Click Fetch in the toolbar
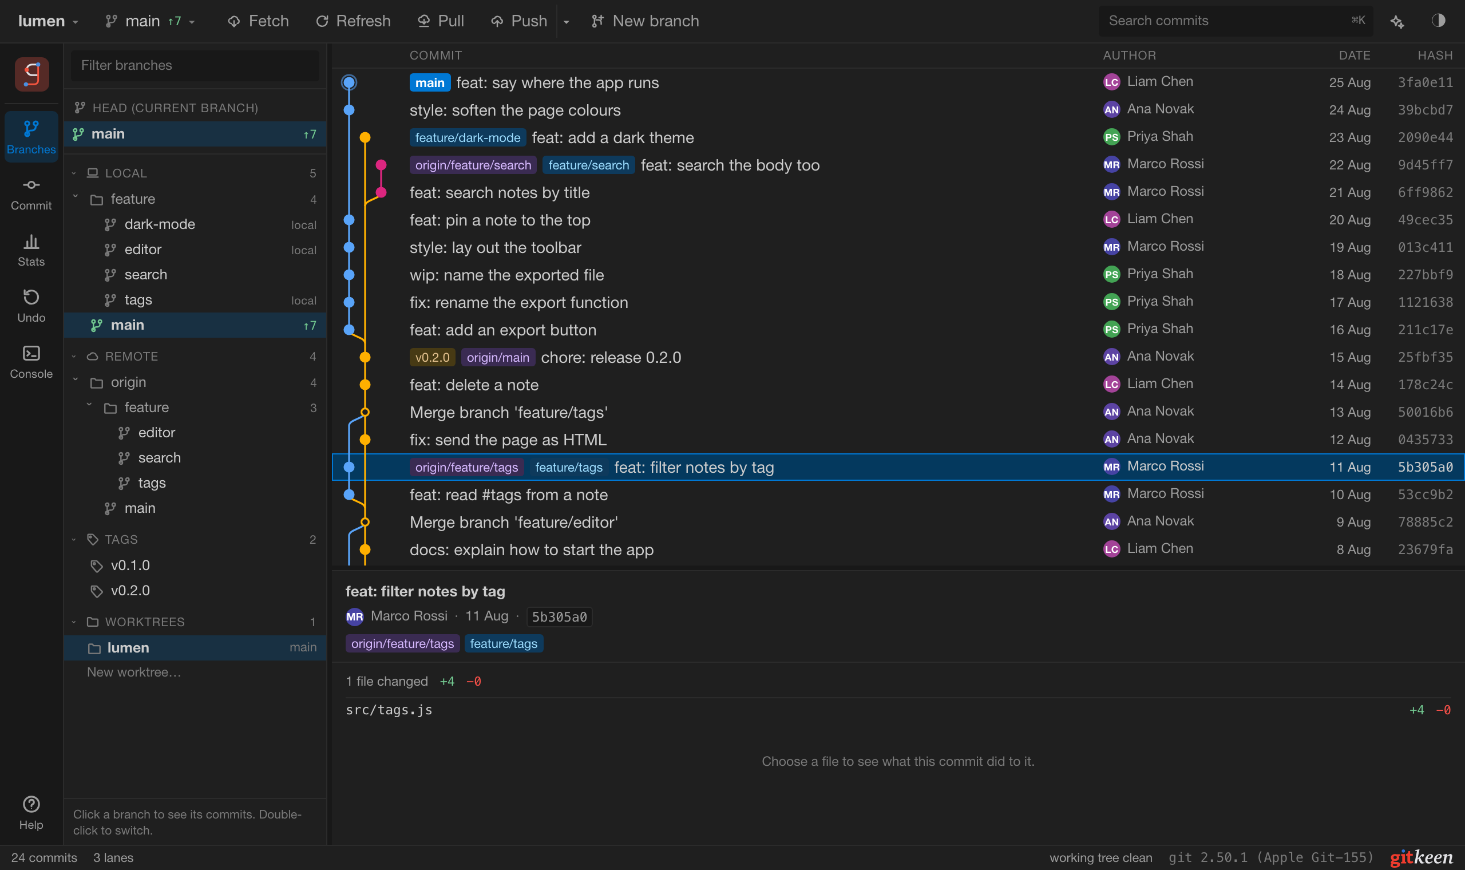 (259, 21)
